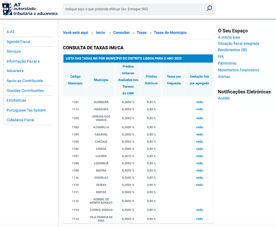Open Movimentos Financeiros link
The height and width of the screenshot is (227, 276).
click(x=238, y=70)
